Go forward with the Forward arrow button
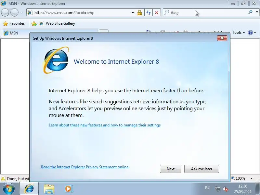The width and height of the screenshot is (260, 195). click(15, 13)
